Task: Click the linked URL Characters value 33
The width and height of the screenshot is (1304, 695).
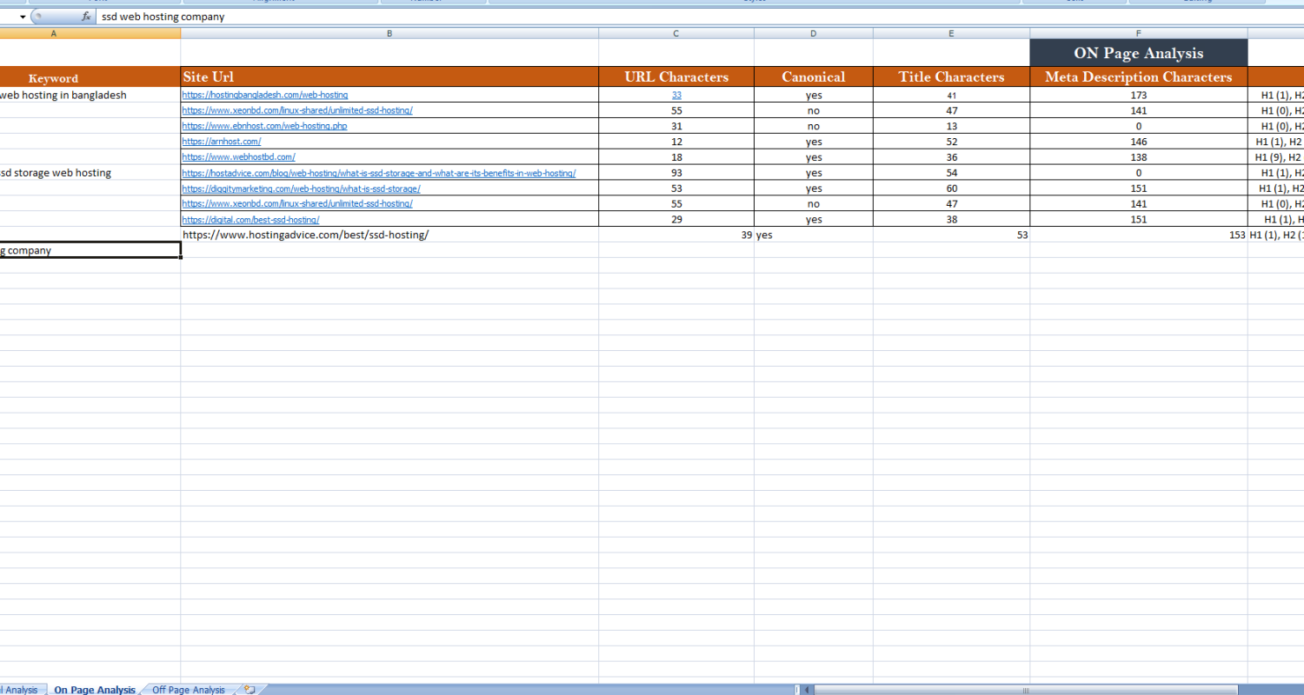Action: click(676, 95)
